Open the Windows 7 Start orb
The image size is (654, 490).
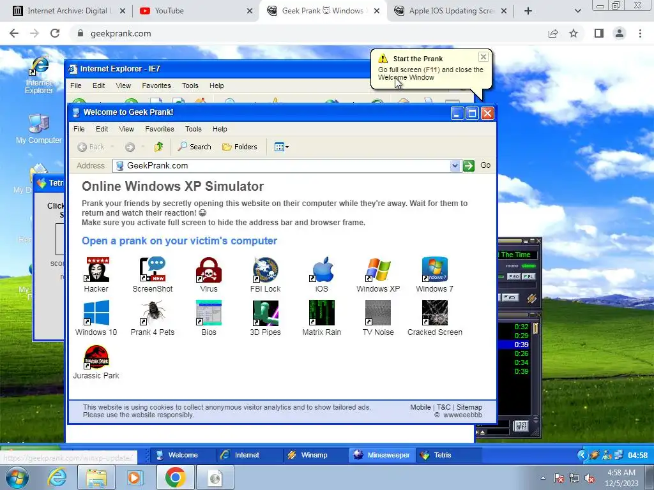tap(17, 477)
